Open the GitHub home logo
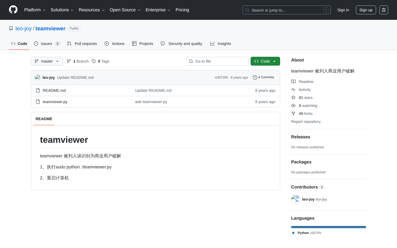 (x=13, y=10)
